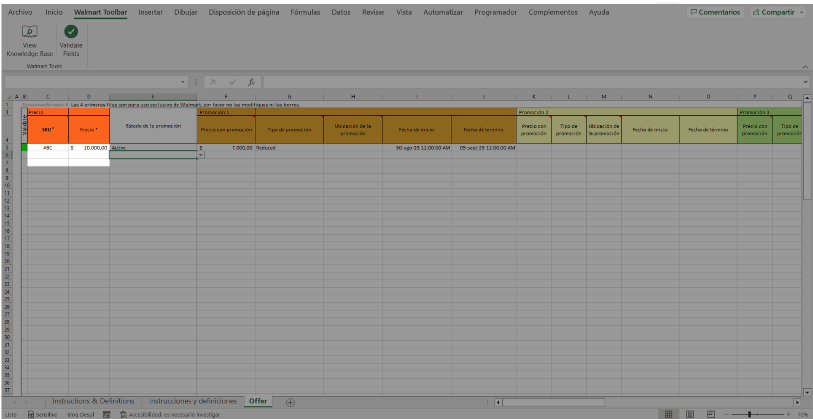
Task: Switch to Page Break Preview icon
Action: click(711, 414)
